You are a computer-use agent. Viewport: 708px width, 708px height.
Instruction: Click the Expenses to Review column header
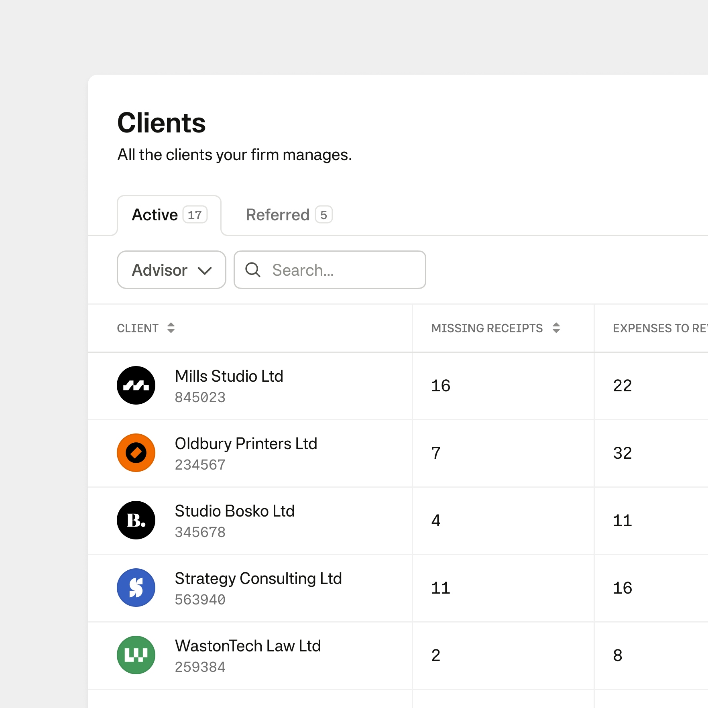tap(659, 328)
